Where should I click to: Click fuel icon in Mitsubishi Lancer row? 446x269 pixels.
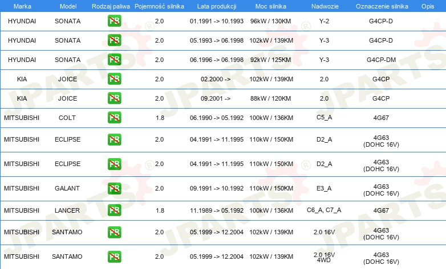pos(114,210)
